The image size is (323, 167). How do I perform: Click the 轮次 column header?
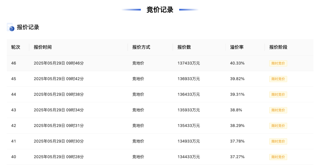(x=16, y=47)
